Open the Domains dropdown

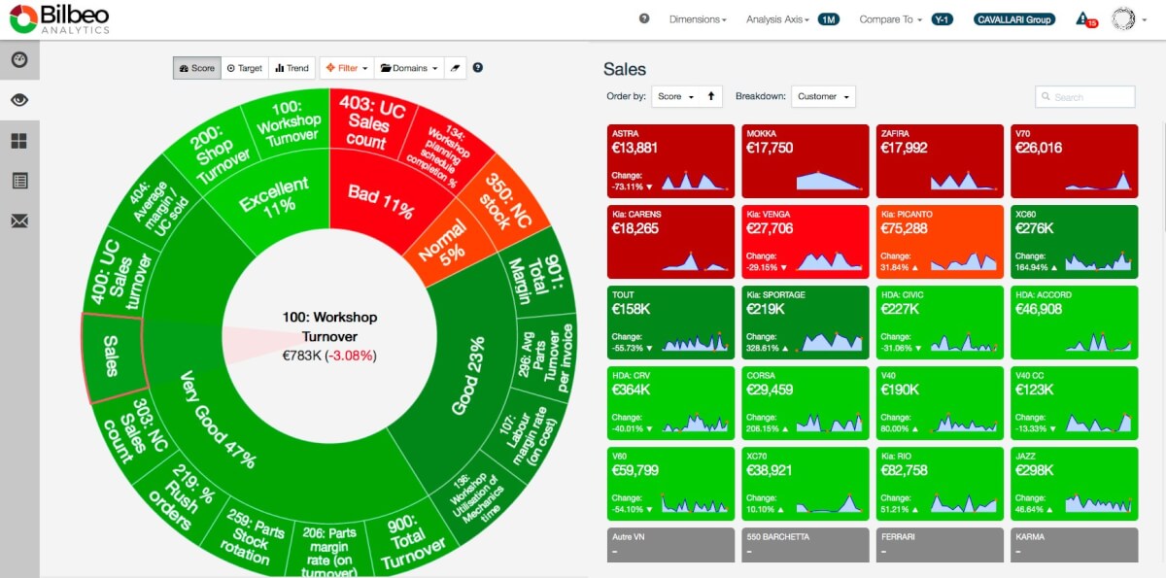pos(408,68)
